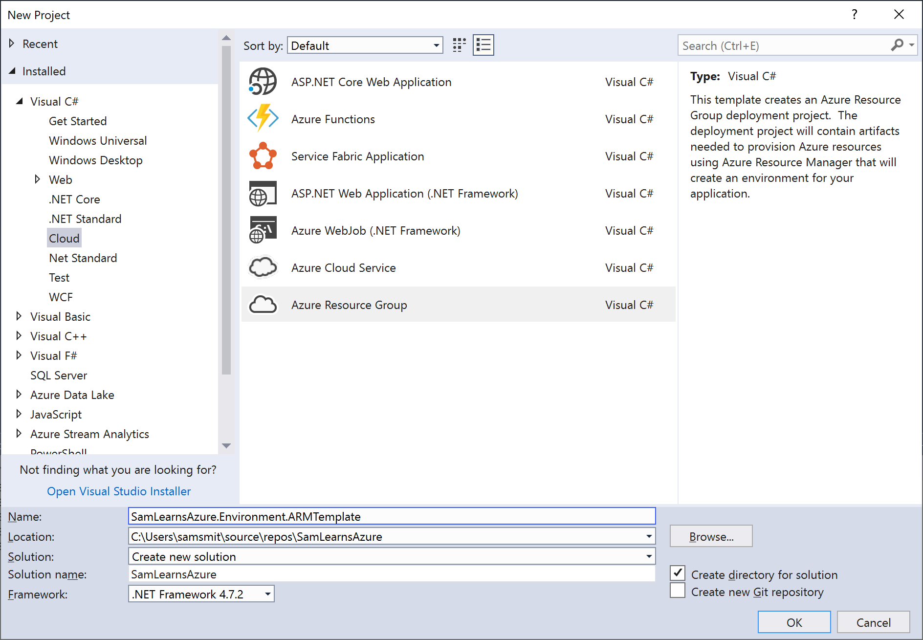Click the ASP.NET Core Web Application globe icon
The image size is (923, 640).
click(x=263, y=82)
